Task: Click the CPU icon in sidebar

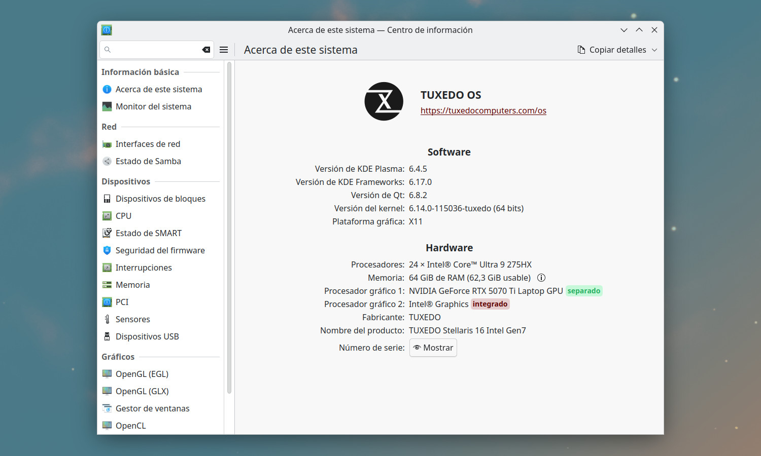Action: [x=107, y=216]
